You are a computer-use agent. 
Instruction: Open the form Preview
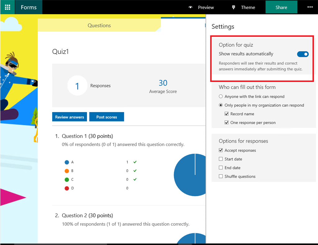coord(206,7)
